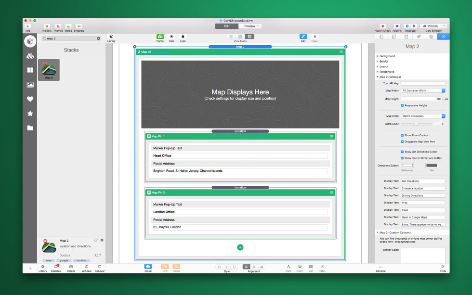Open the Publish dropdown arrow
Image resolution: width=472 pixels, height=295 pixels.
pyautogui.click(x=444, y=26)
